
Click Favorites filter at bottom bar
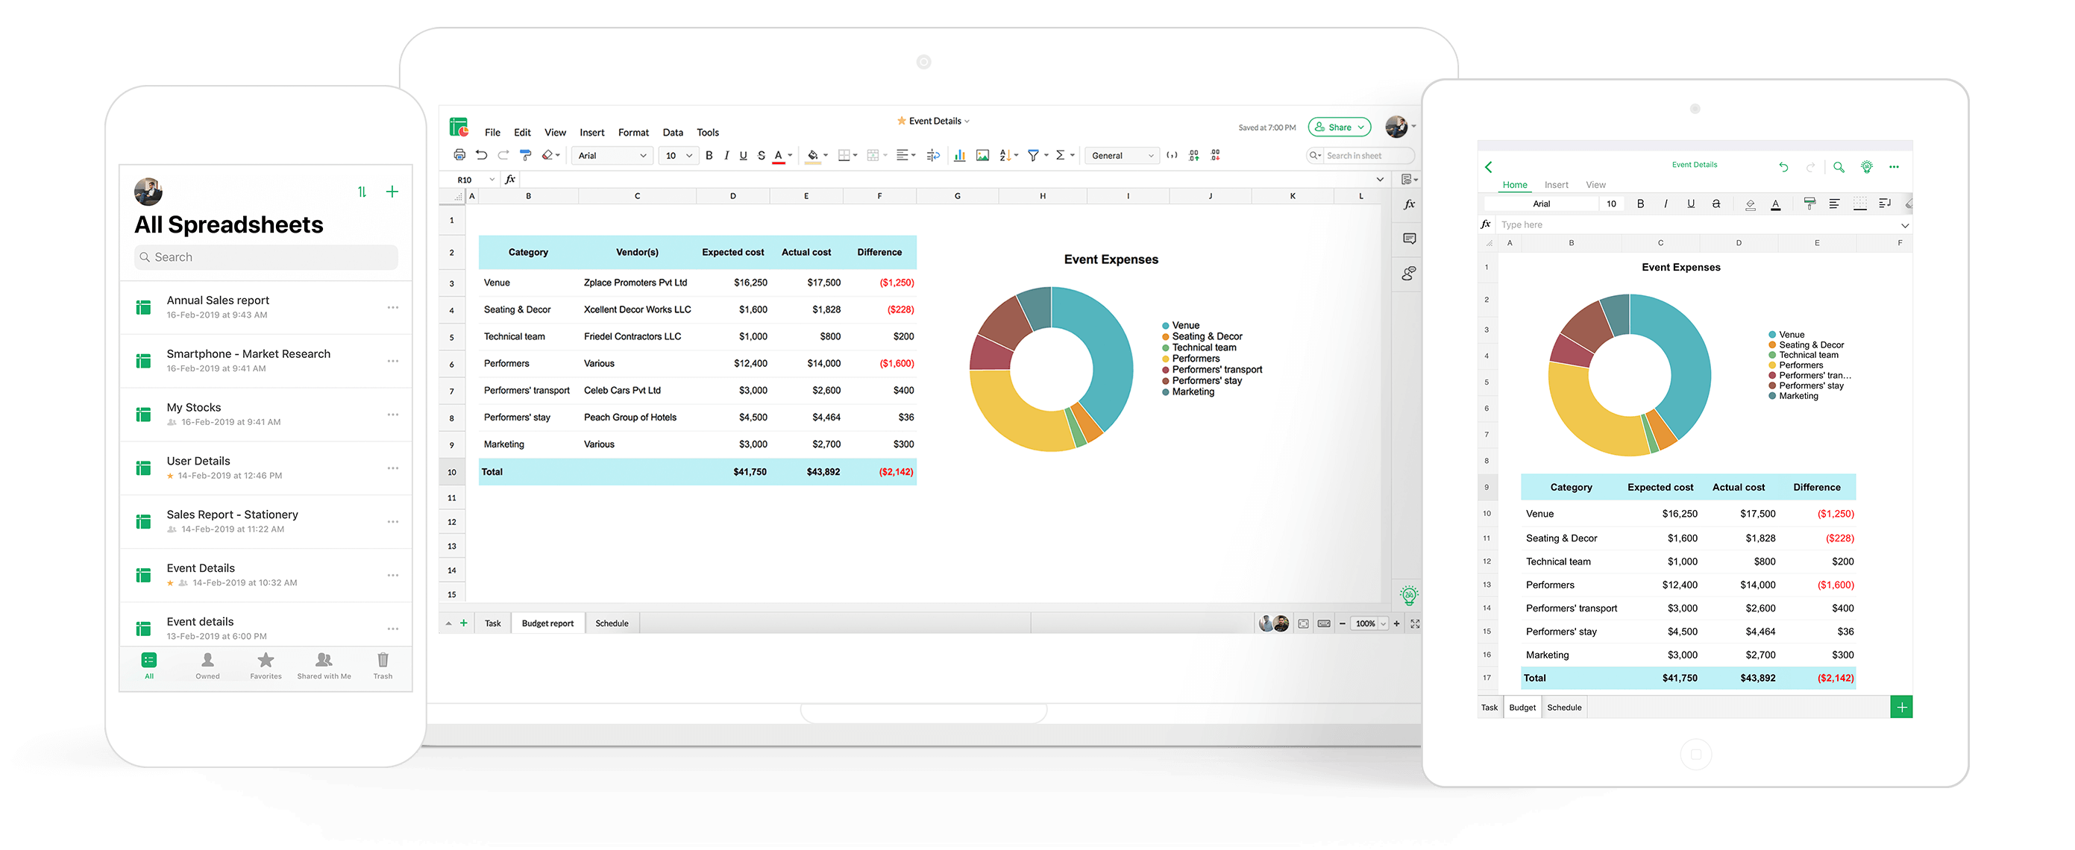[265, 681]
